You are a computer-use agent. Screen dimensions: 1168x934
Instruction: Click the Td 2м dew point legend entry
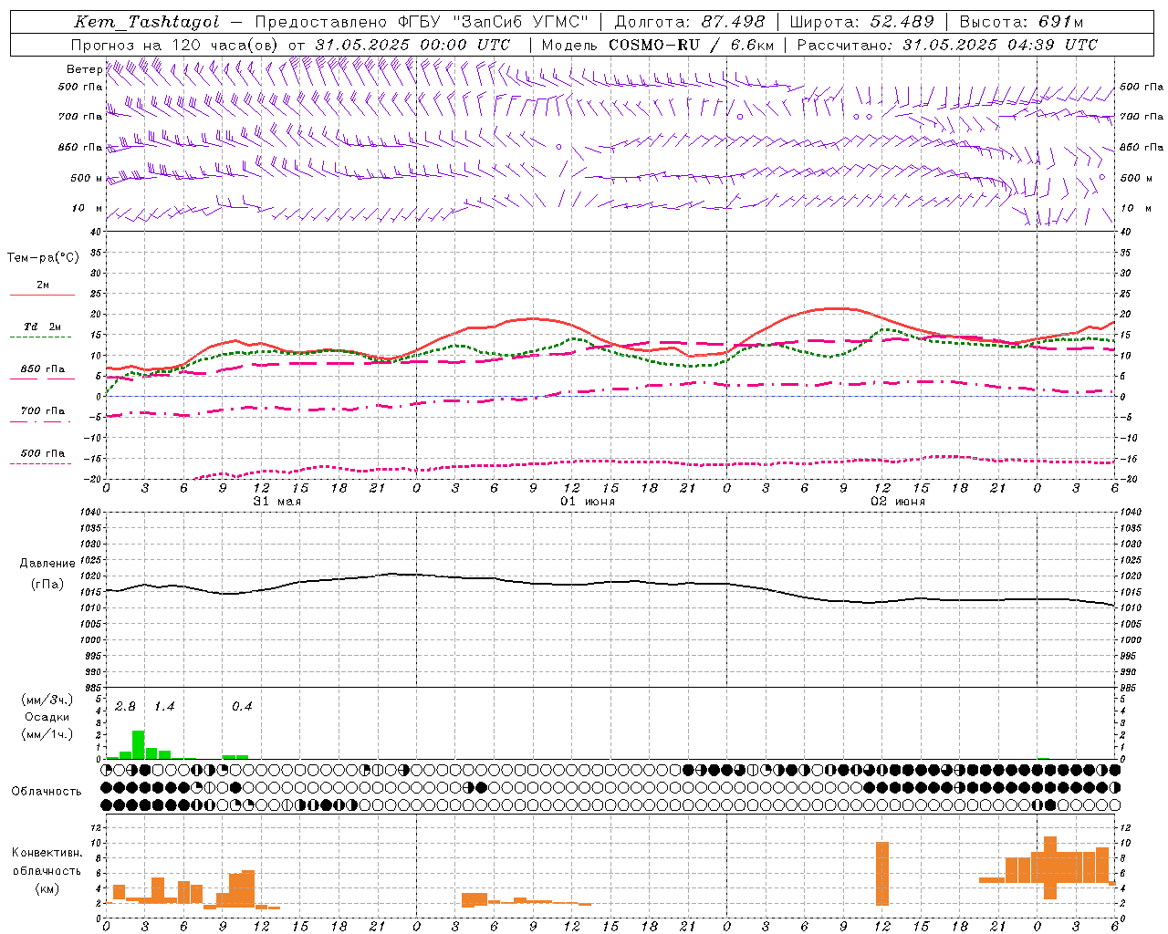pyautogui.click(x=42, y=327)
